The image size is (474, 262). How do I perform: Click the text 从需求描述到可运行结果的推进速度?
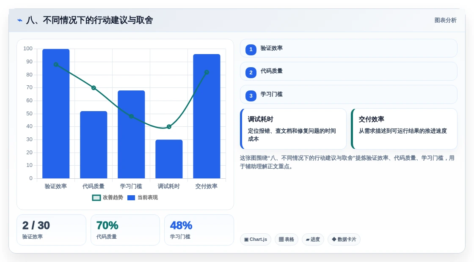[402, 131]
